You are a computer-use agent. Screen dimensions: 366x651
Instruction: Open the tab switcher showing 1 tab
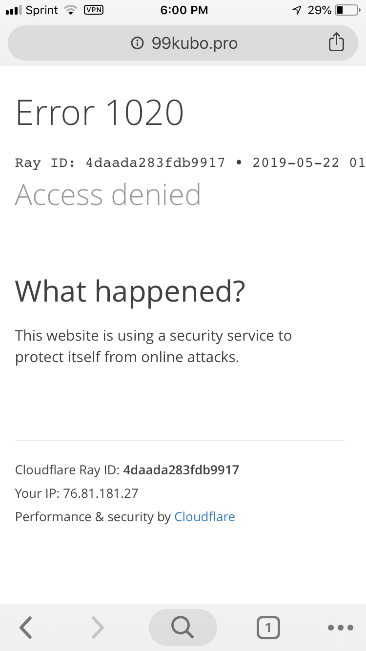tap(268, 628)
